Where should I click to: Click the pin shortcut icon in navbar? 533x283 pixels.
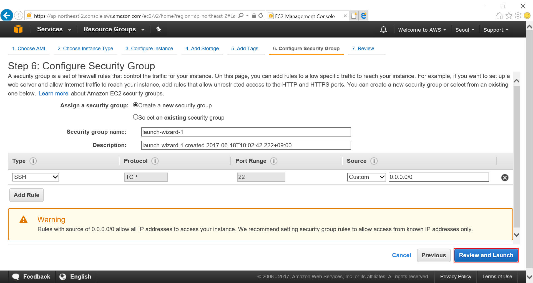click(159, 29)
